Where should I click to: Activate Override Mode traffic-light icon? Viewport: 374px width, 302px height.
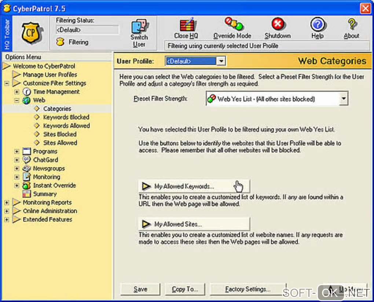pyautogui.click(x=234, y=23)
